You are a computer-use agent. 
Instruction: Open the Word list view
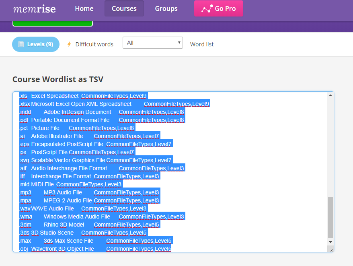tap(201, 44)
